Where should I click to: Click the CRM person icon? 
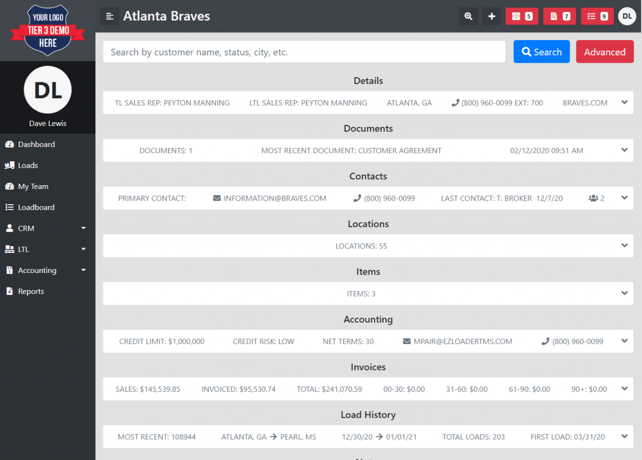[x=10, y=228]
